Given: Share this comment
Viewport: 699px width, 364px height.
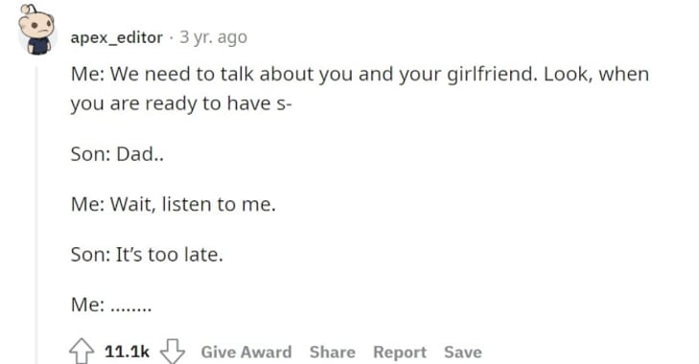Looking at the screenshot, I should (x=333, y=352).
